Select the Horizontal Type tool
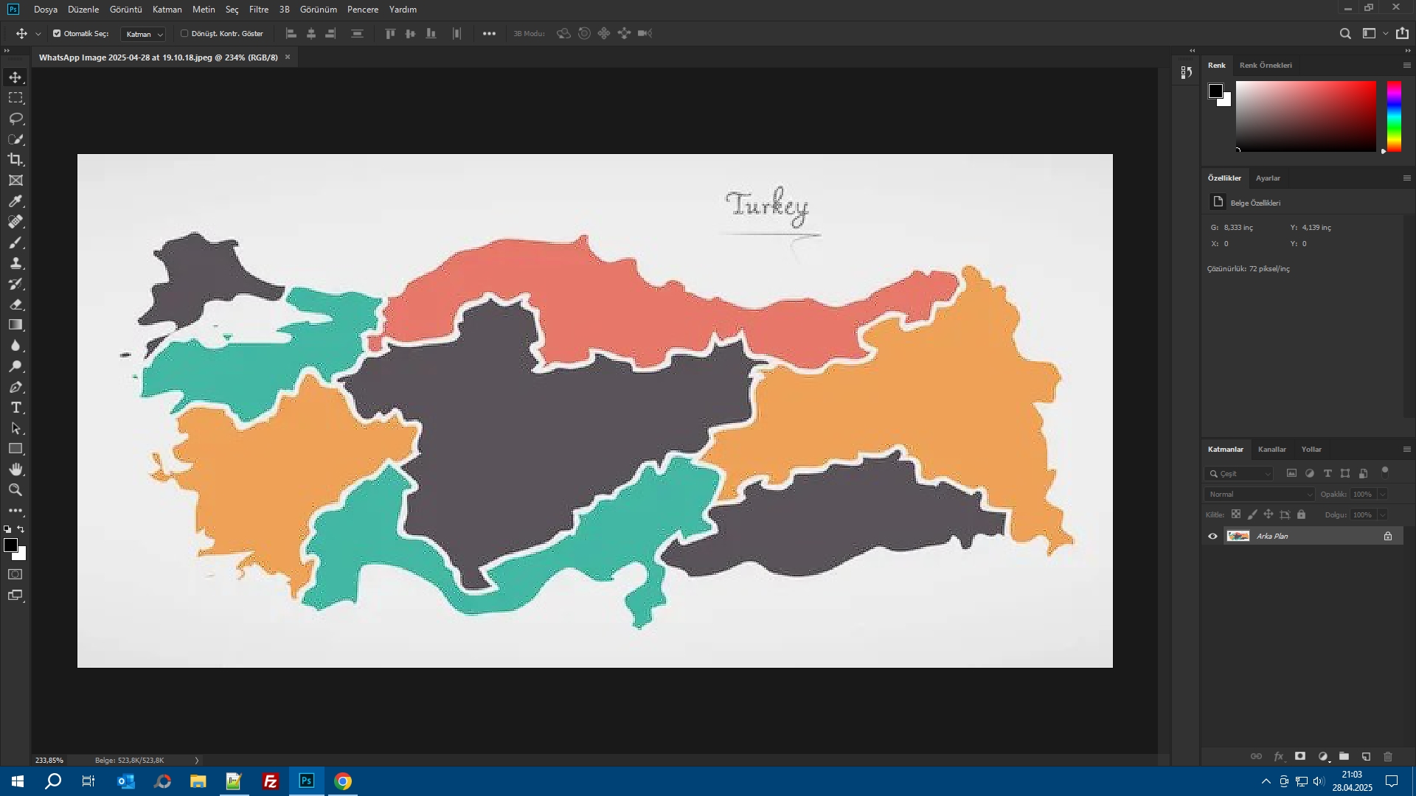1416x796 pixels. (x=15, y=408)
